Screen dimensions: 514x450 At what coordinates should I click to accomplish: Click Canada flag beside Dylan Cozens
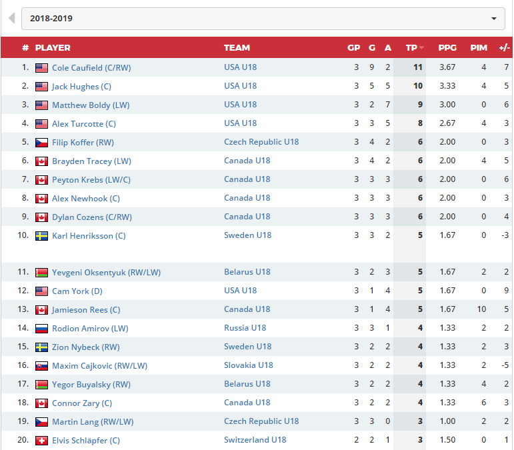[41, 217]
